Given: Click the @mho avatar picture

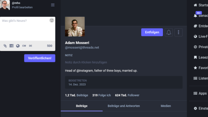Looking at the screenshot, I should [5, 5].
